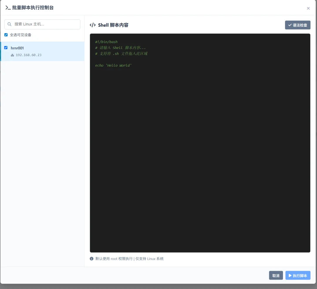This screenshot has height=289, width=317.
Task: Click the network icon beside 192.168.60.23
Action: pyautogui.click(x=12, y=55)
